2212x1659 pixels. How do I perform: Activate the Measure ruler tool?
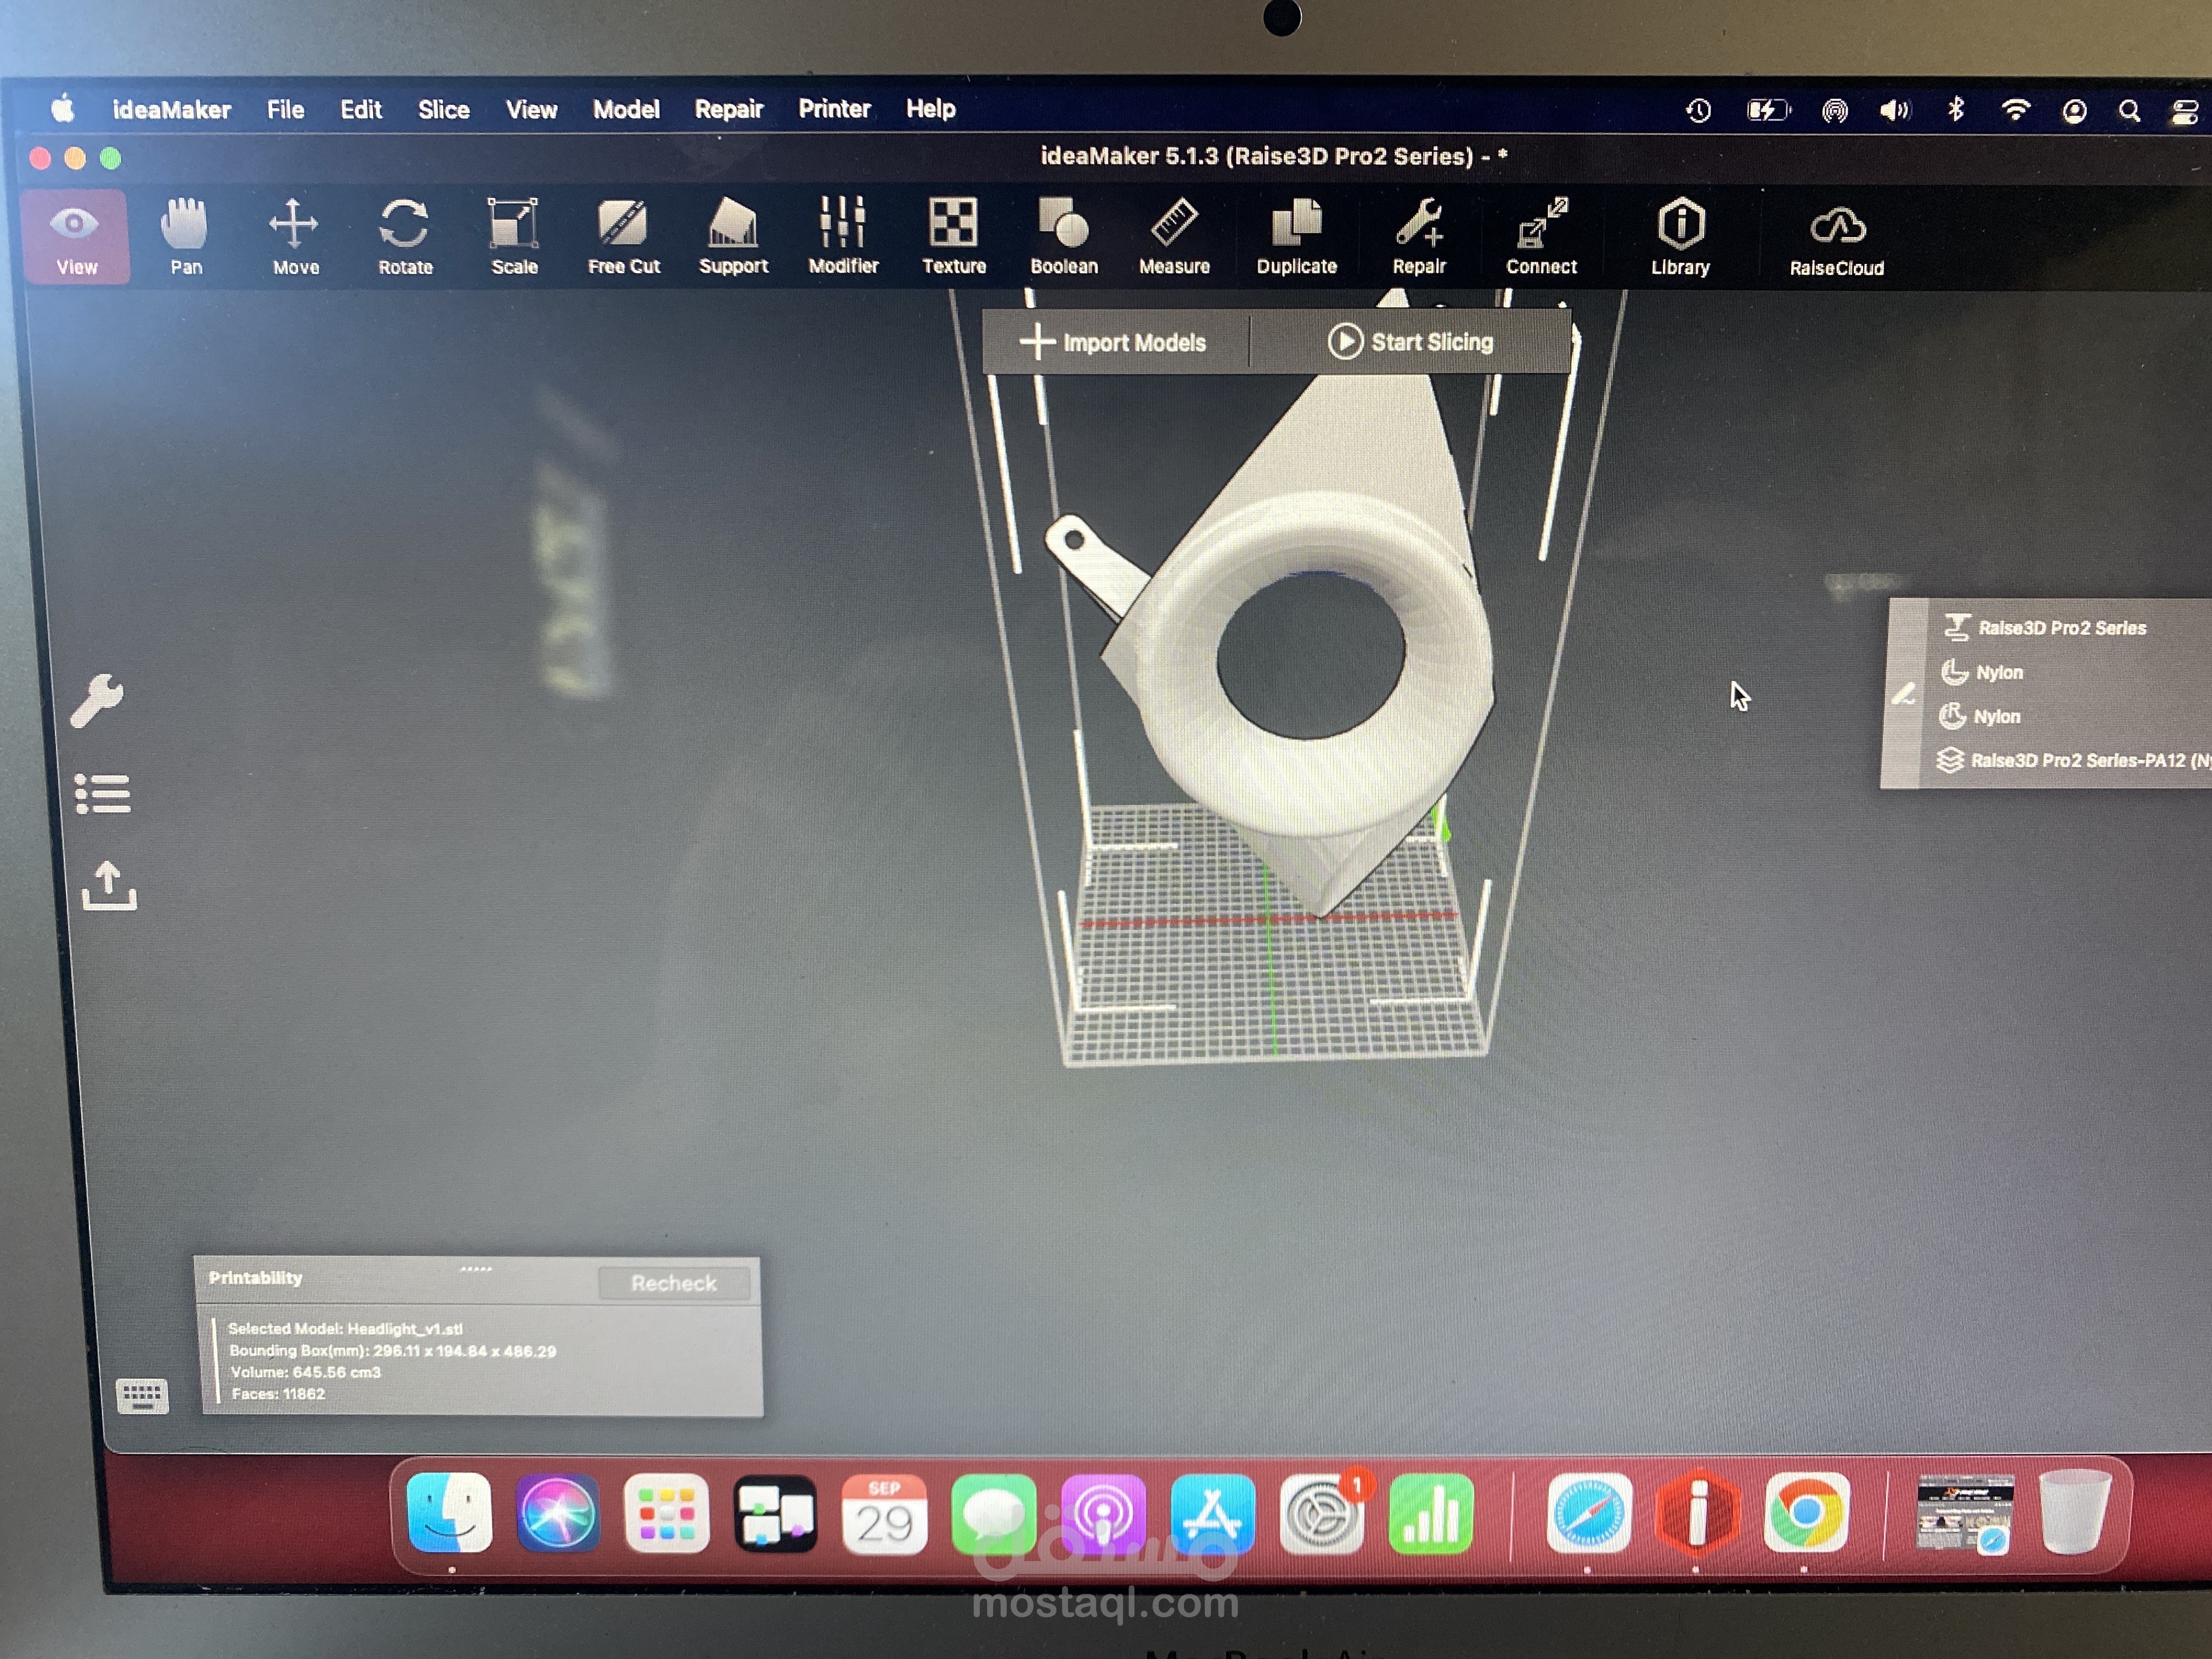(x=1174, y=237)
